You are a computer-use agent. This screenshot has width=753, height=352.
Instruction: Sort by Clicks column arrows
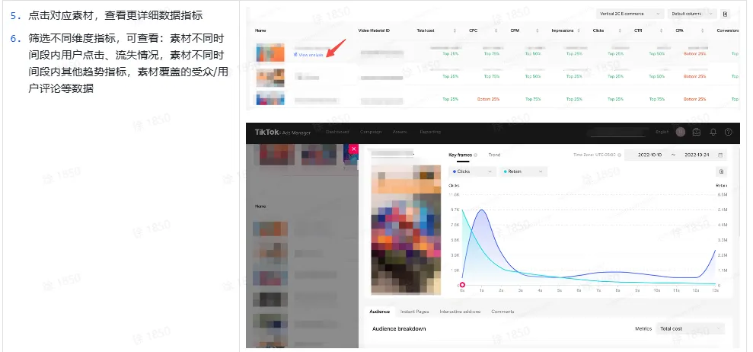(x=620, y=30)
